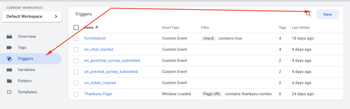Viewport: 350px width, 109px height.
Task: Click the Tags column header
Action: (283, 28)
